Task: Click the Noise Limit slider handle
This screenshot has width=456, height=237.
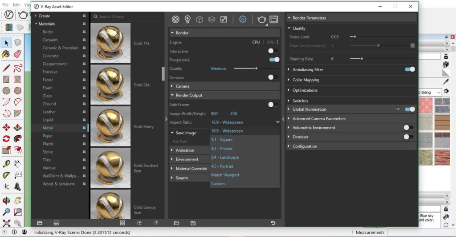Action: coord(355,37)
